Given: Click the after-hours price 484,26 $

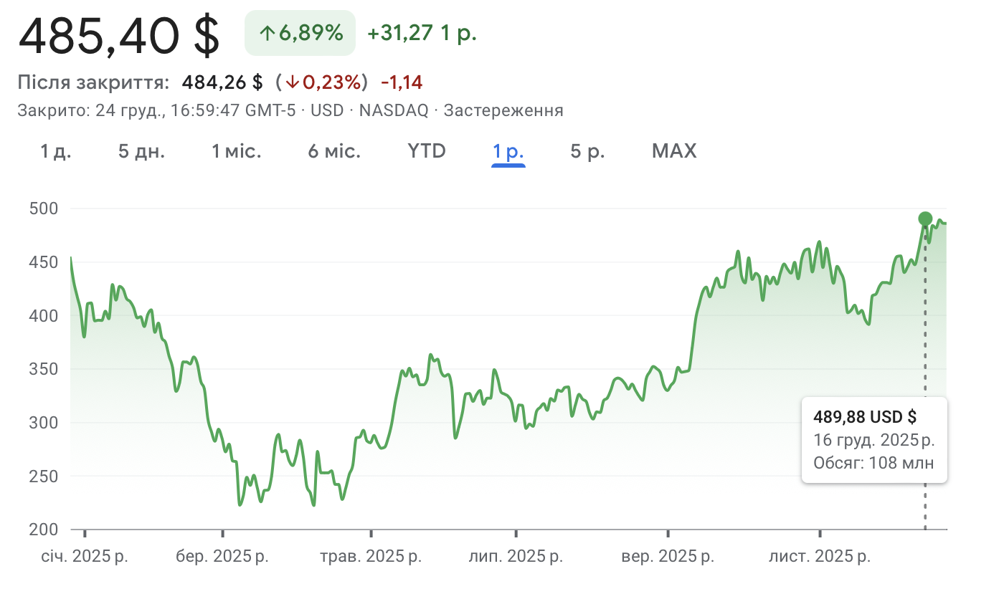Looking at the screenshot, I should click(222, 82).
